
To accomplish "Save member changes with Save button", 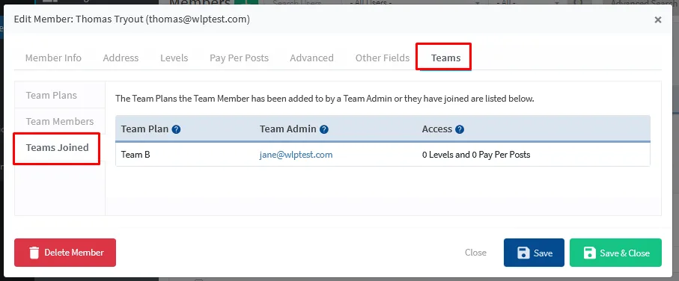I will pyautogui.click(x=534, y=253).
